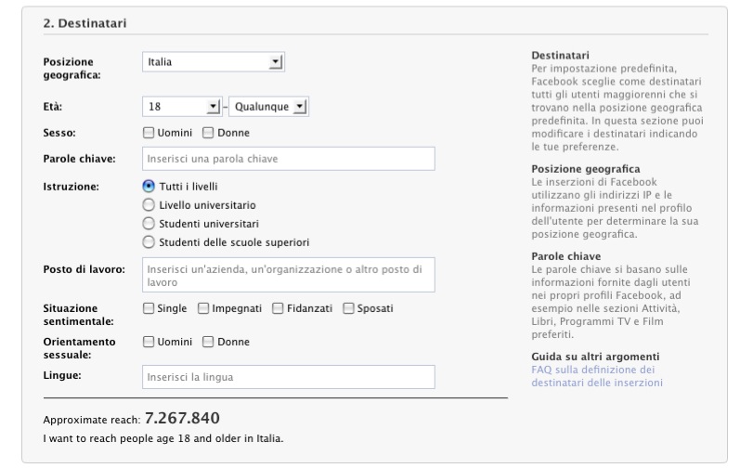Tick the Single relationship checkbox
740x468 pixels.
149,308
